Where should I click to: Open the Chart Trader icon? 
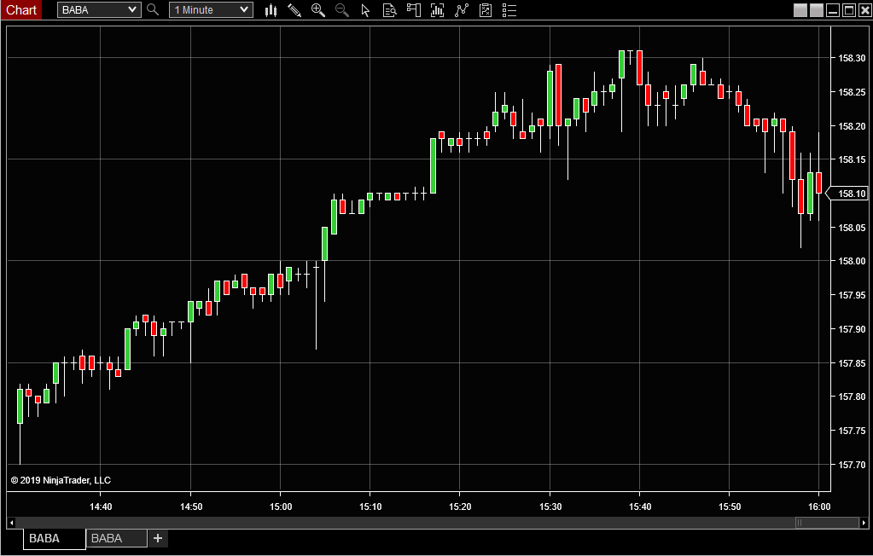414,10
